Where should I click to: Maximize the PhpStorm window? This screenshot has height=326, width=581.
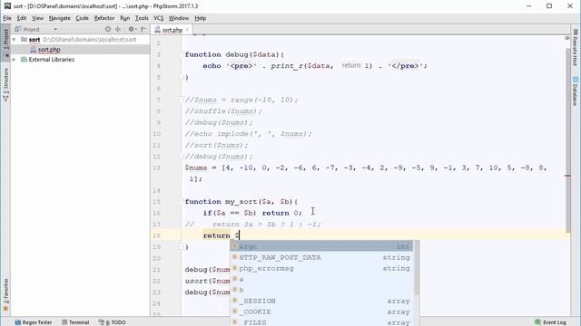549,6
